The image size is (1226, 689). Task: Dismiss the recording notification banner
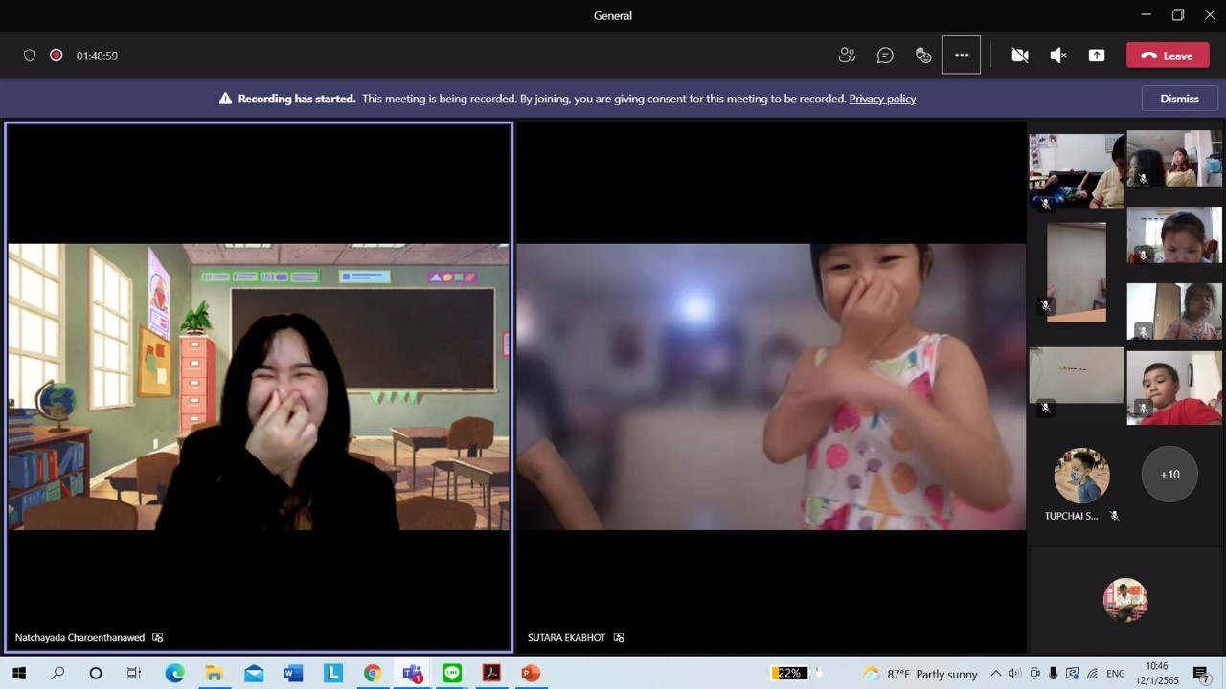1179,99
